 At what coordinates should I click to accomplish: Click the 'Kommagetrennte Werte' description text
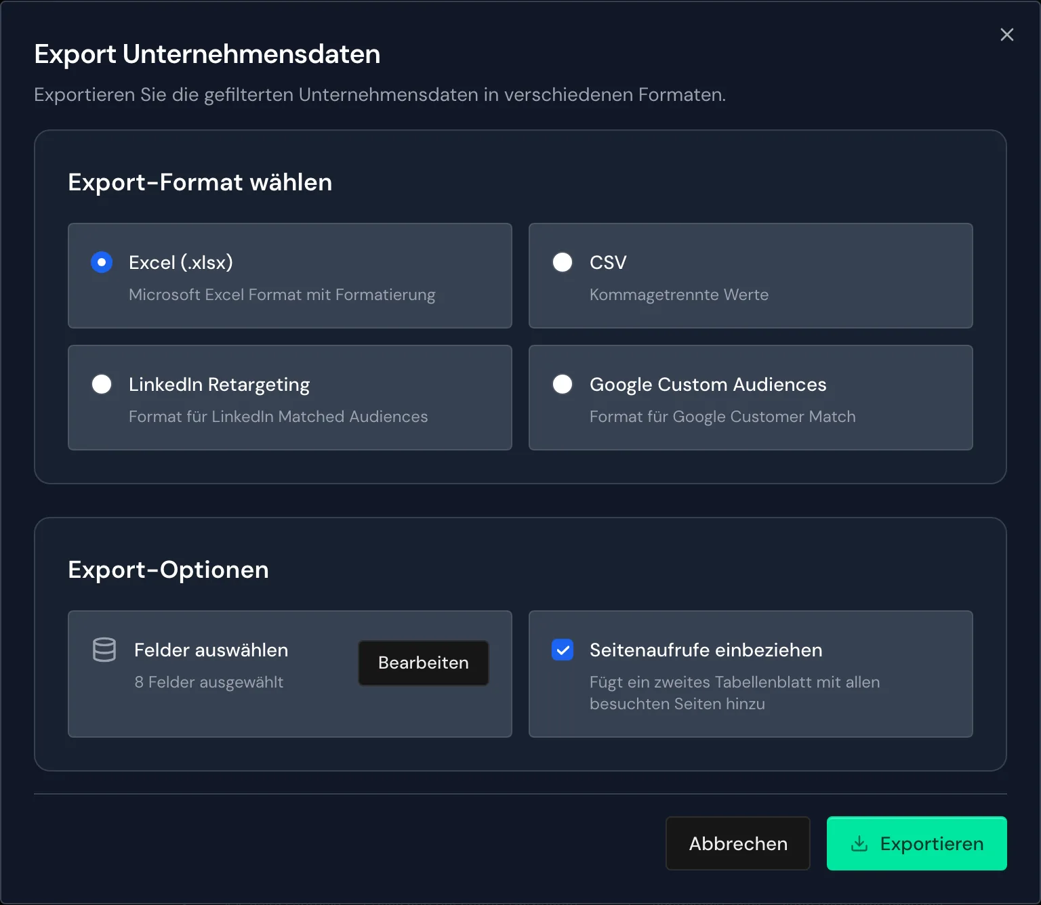click(679, 295)
